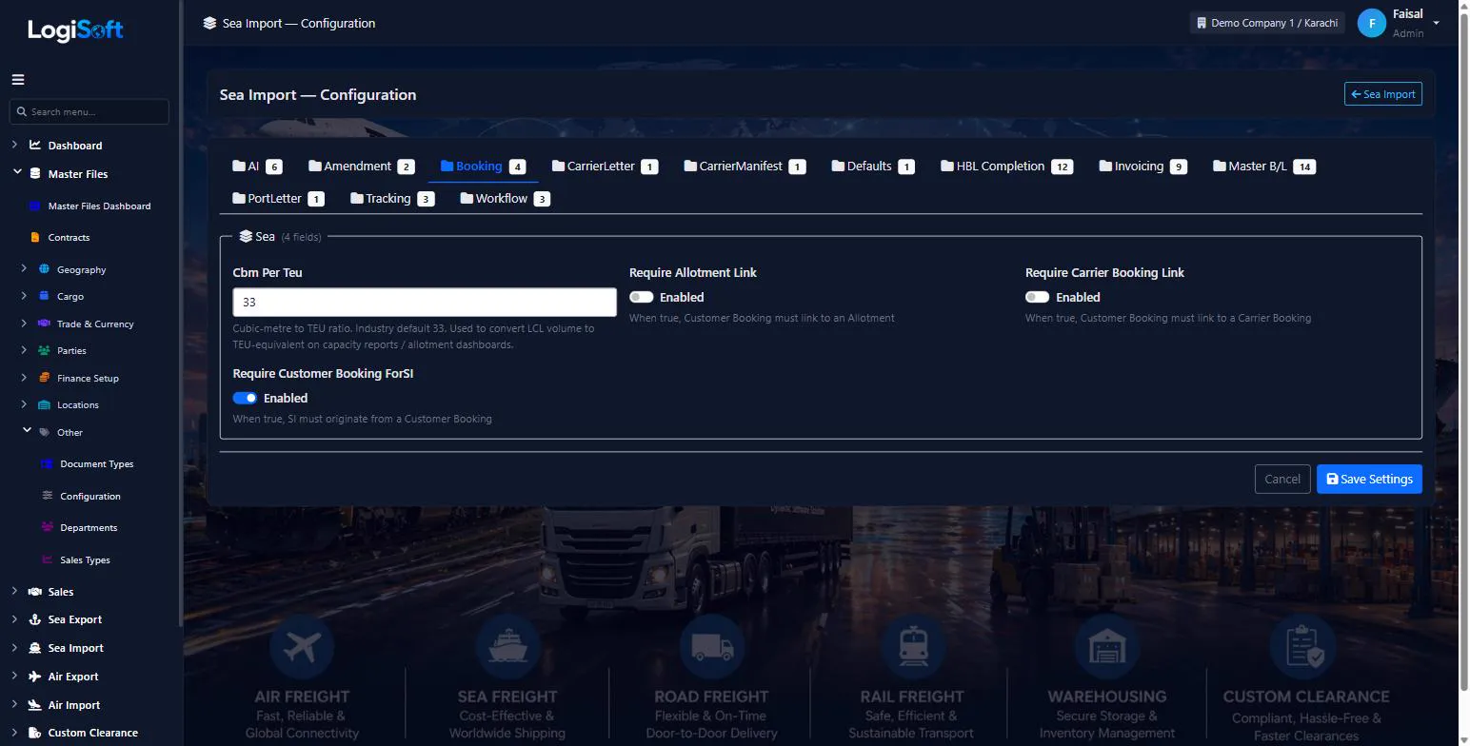
Task: Expand the Locations submenu chevron
Action: tap(24, 404)
